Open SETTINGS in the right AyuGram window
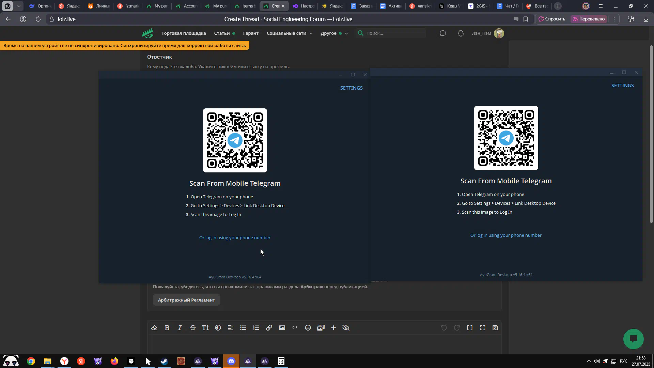 (622, 86)
